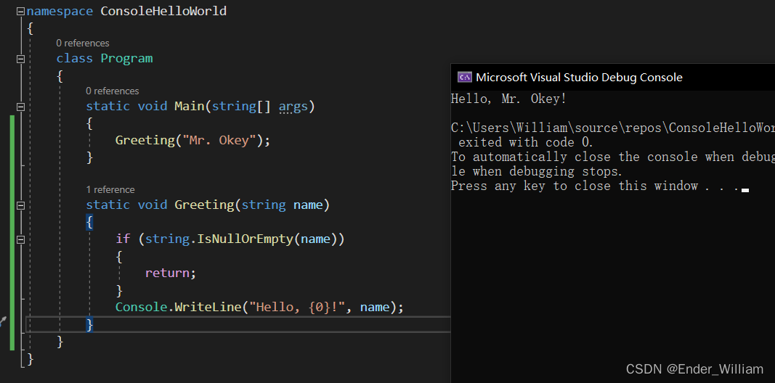
Task: Collapse the Program class block
Action: point(20,59)
